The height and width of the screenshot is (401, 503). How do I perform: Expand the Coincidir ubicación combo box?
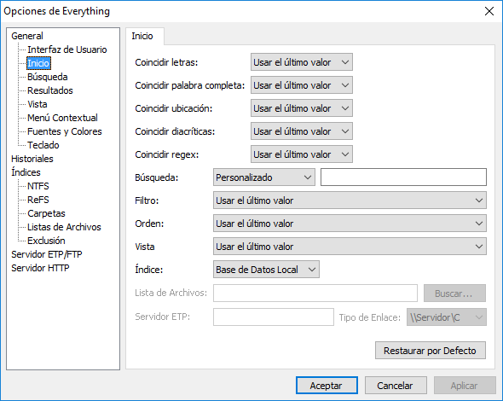pyautogui.click(x=302, y=108)
